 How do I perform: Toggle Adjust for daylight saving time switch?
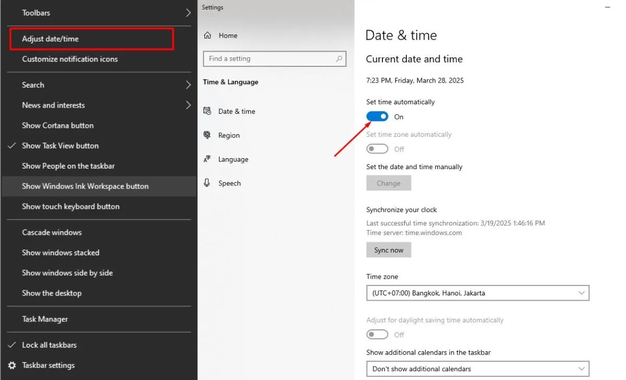pyautogui.click(x=377, y=335)
